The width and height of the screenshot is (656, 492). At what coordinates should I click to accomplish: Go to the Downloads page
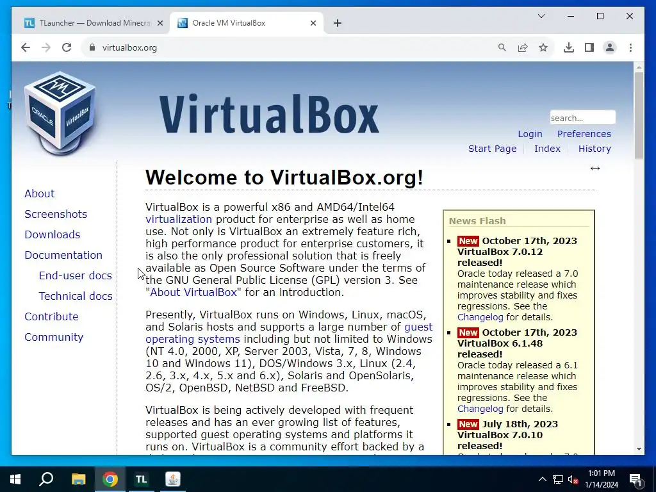[53, 234]
